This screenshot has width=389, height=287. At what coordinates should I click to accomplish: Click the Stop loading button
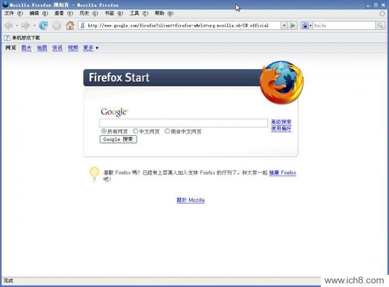57,25
